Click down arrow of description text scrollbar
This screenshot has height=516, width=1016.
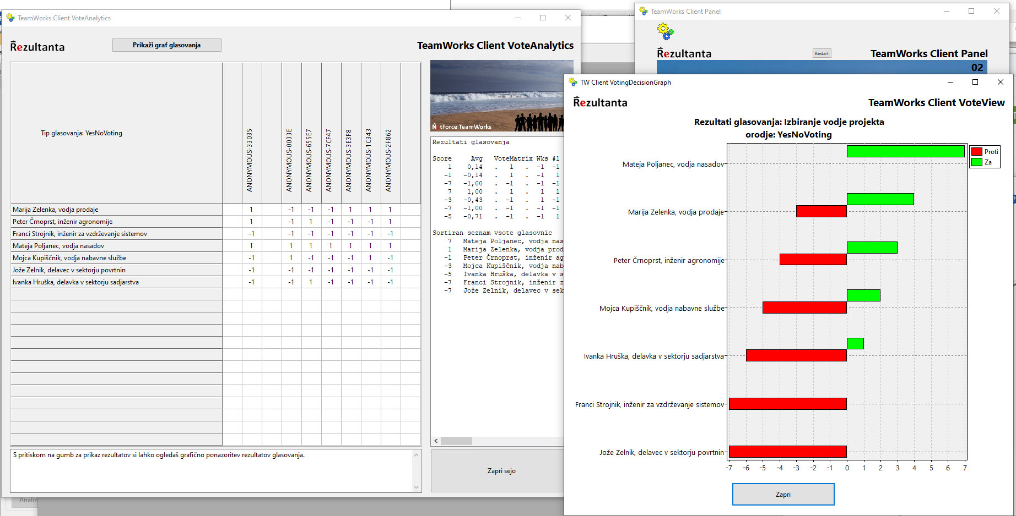pos(417,487)
